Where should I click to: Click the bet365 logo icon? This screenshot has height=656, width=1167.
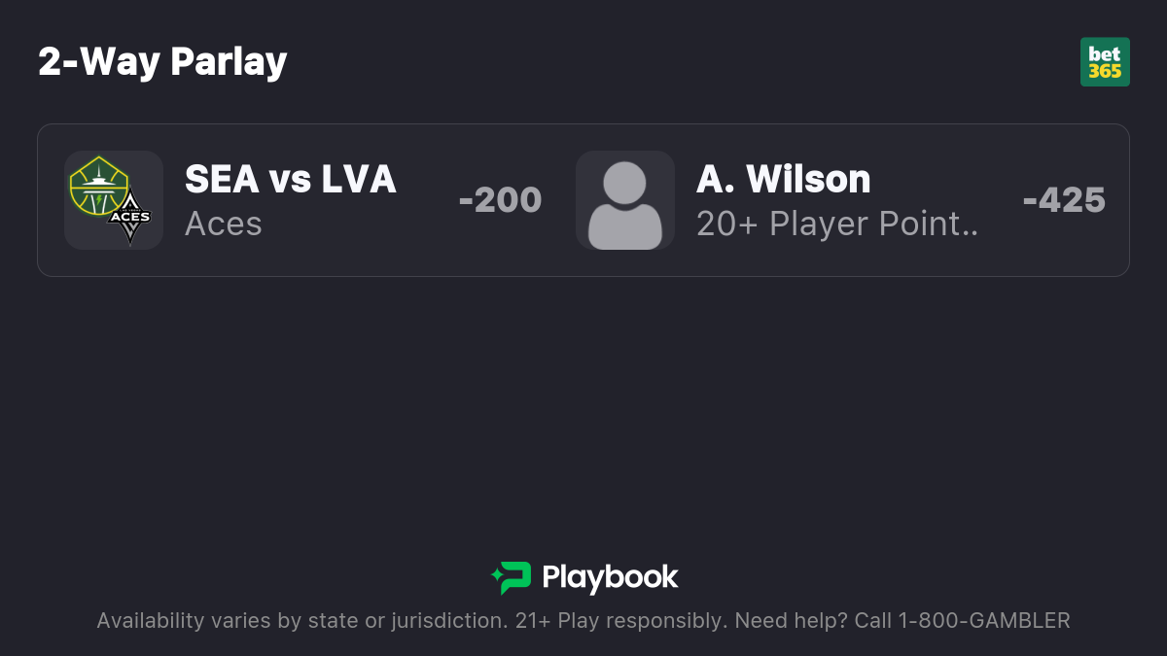tap(1105, 62)
